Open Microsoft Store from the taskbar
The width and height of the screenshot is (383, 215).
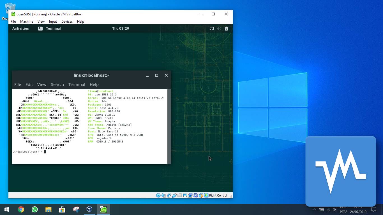(62, 209)
